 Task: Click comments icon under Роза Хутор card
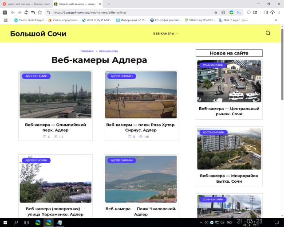click(x=130, y=137)
